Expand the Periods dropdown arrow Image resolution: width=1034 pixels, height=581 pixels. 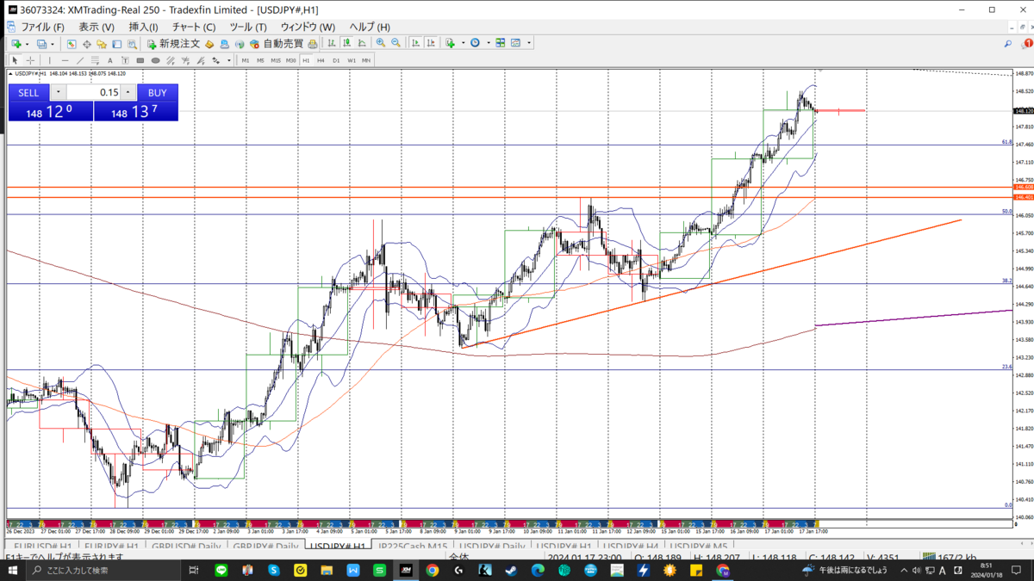coord(489,43)
